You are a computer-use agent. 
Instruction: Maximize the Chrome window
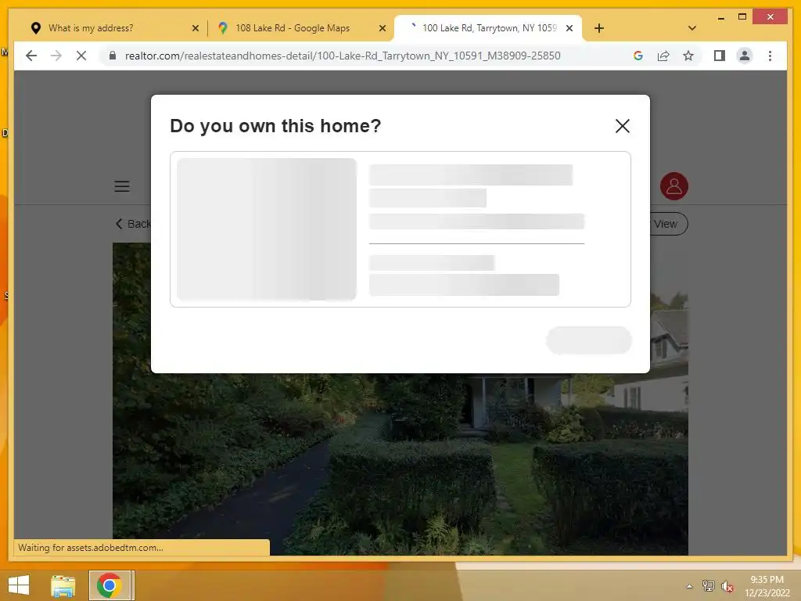click(742, 17)
